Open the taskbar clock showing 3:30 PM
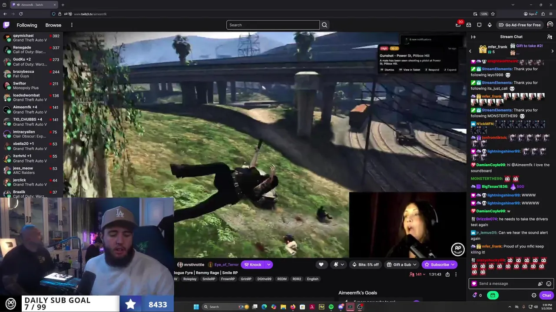 click(x=546, y=307)
